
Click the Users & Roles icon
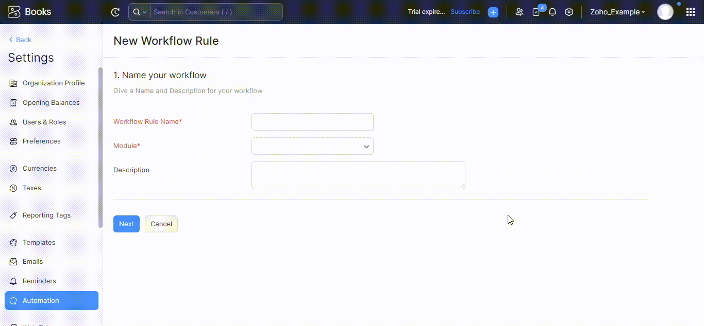(x=14, y=122)
